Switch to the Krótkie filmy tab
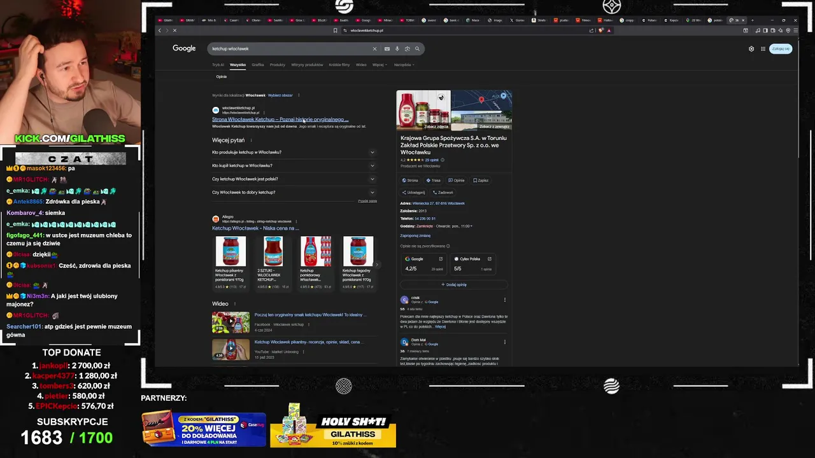 click(339, 65)
